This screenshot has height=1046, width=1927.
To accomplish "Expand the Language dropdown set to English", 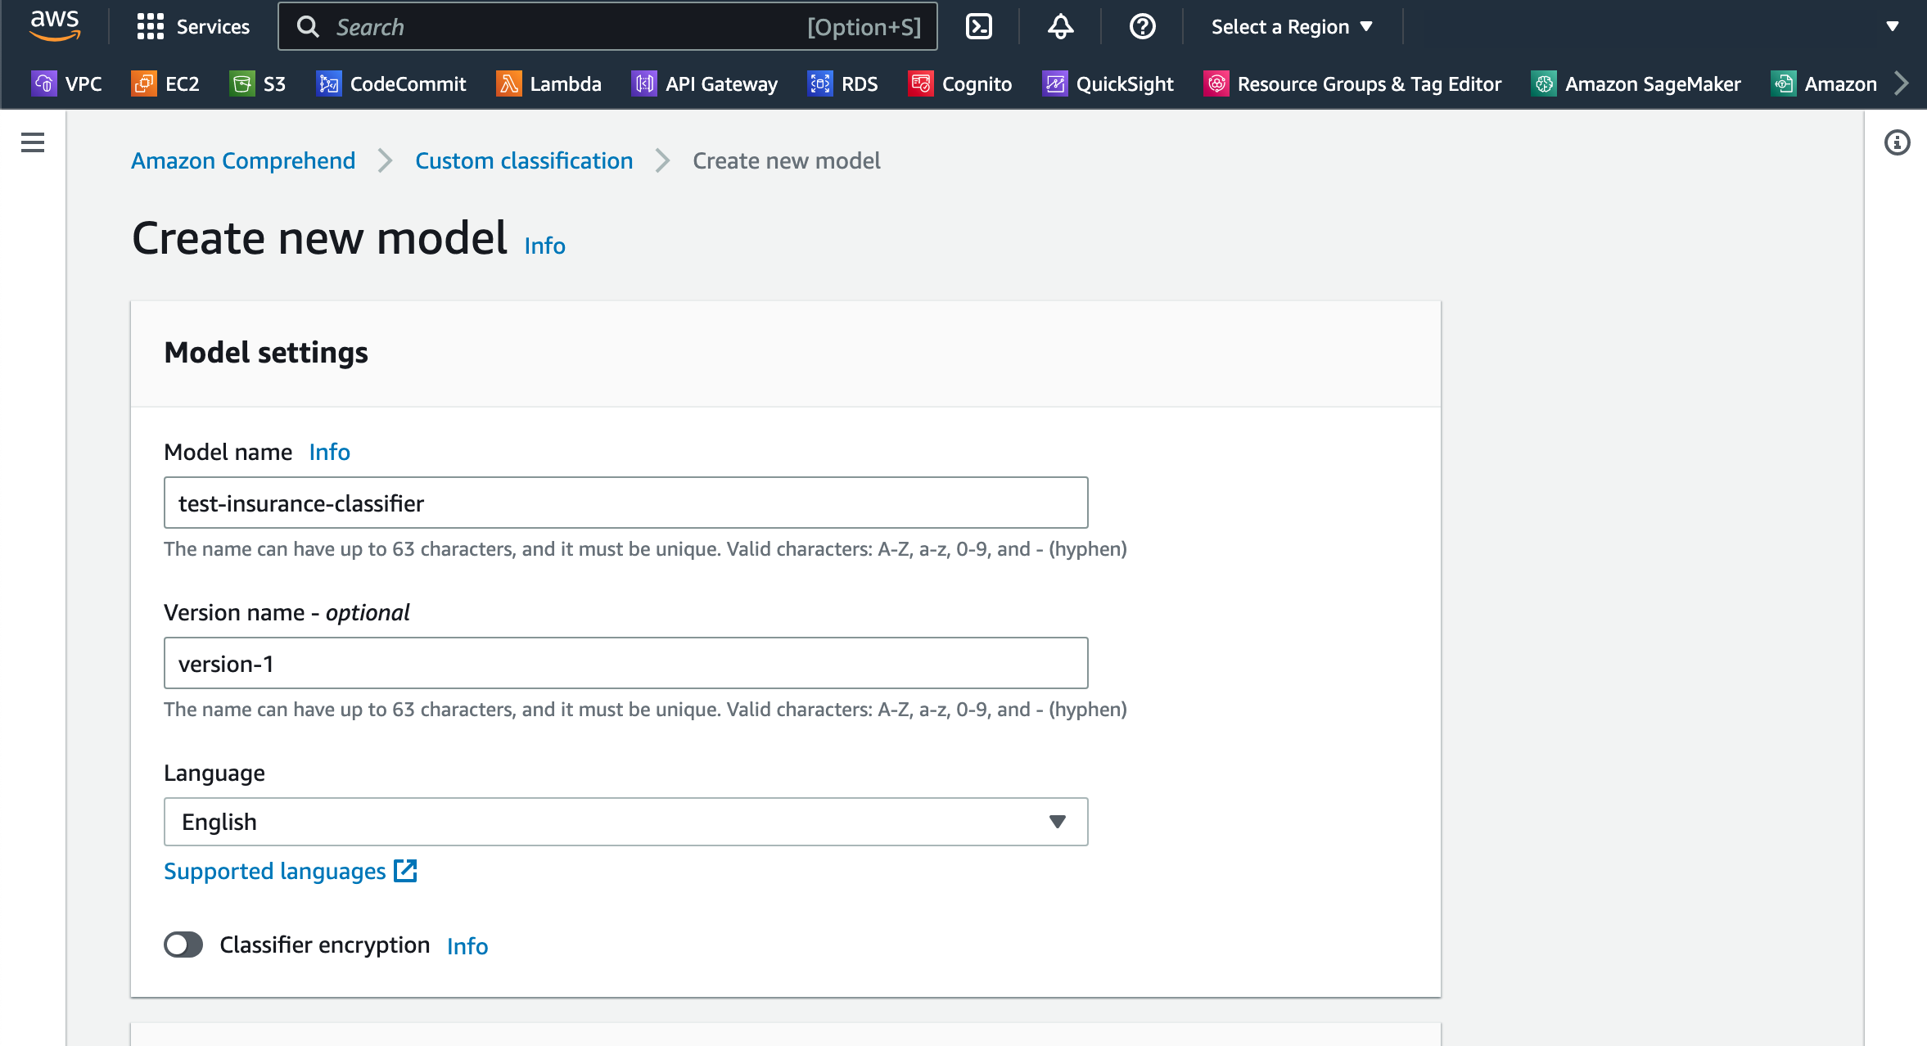I will (625, 822).
